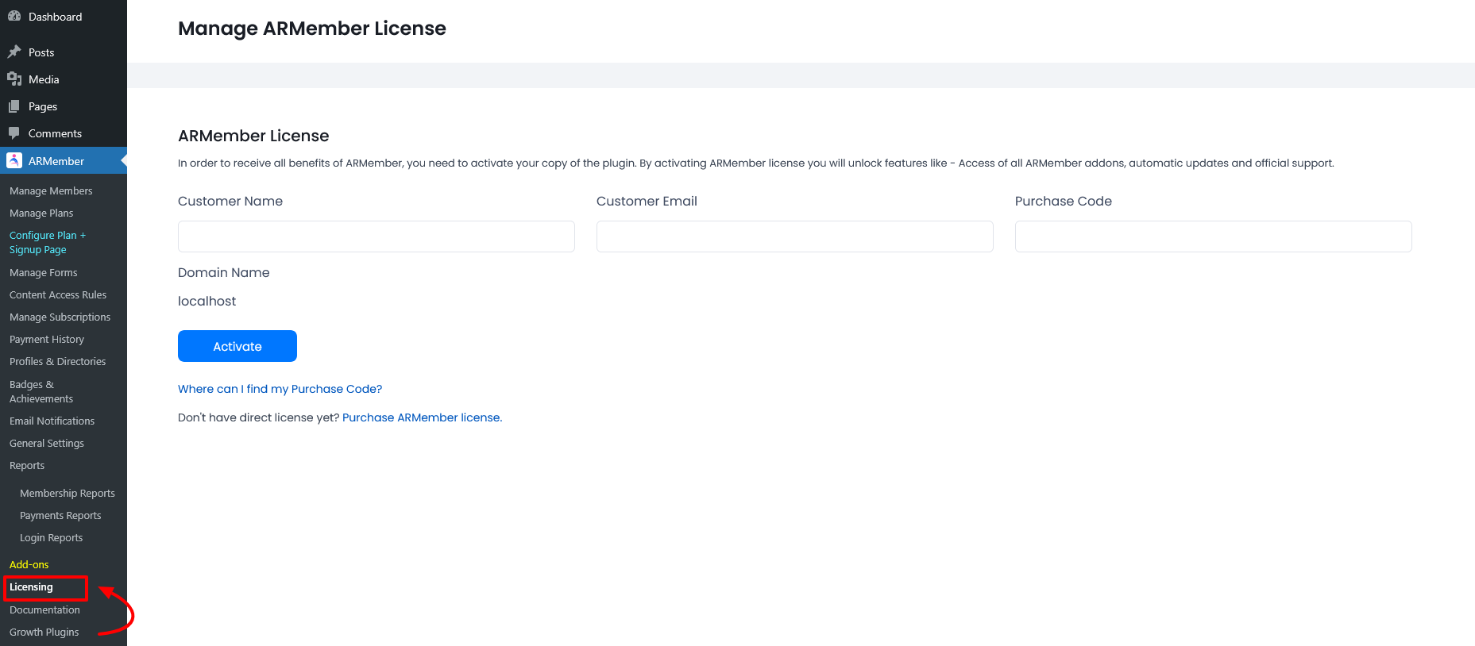Navigate to Content Access Rules
The image size is (1475, 646).
click(58, 295)
